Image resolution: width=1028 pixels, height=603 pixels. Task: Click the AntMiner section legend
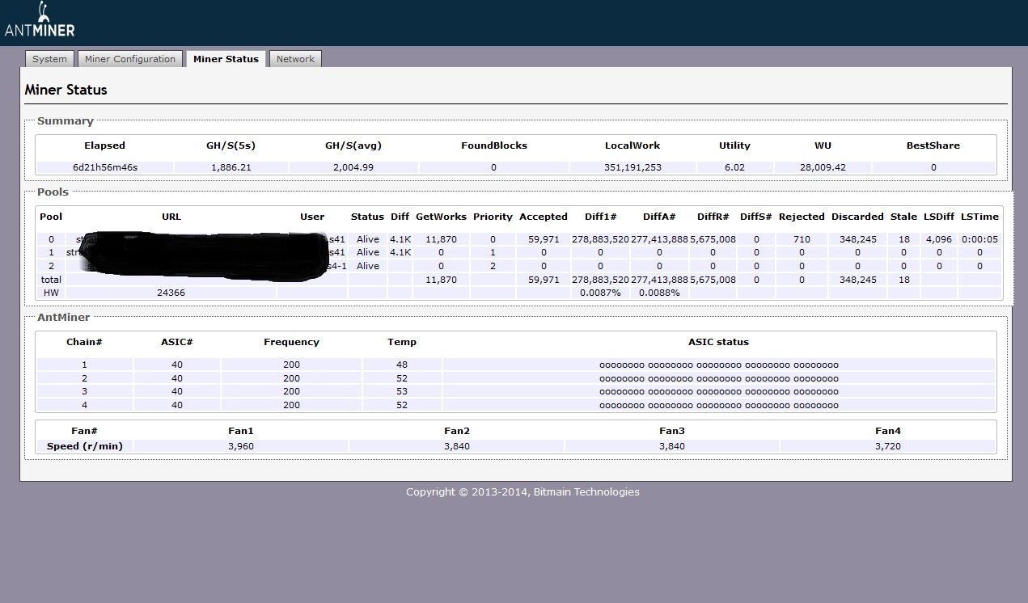(x=63, y=318)
